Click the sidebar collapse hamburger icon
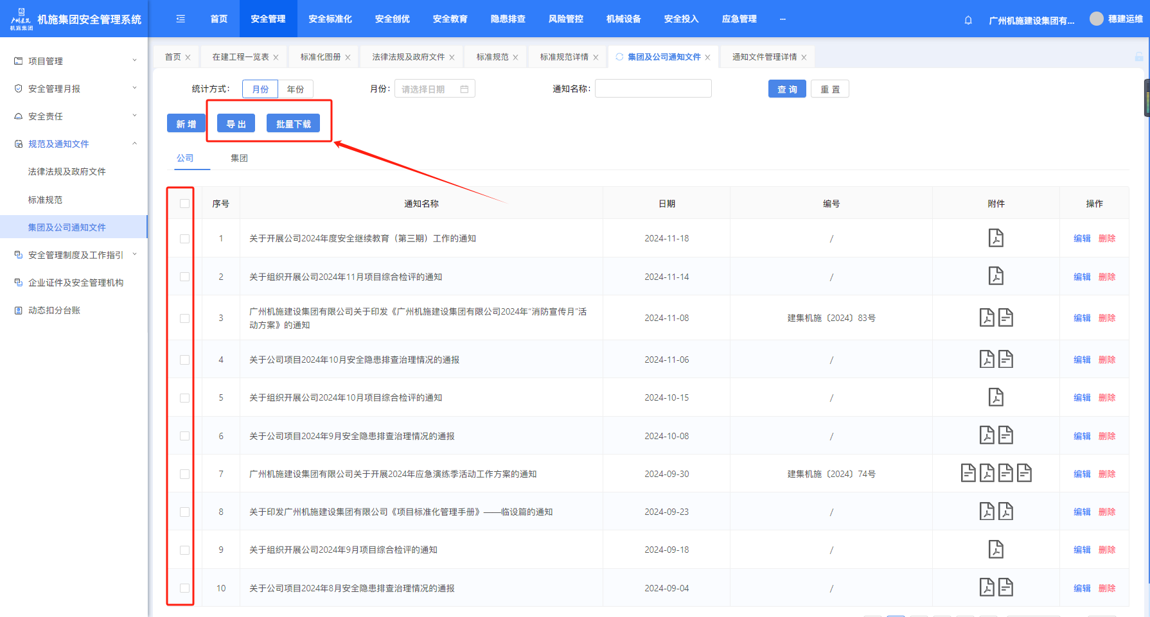This screenshot has width=1150, height=617. click(181, 19)
